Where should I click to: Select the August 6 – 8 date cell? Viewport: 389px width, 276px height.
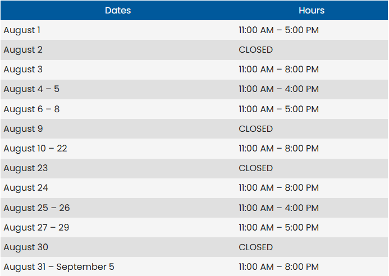coord(31,109)
